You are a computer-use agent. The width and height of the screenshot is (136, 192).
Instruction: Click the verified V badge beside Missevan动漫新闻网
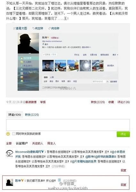pyautogui.click(x=43, y=152)
